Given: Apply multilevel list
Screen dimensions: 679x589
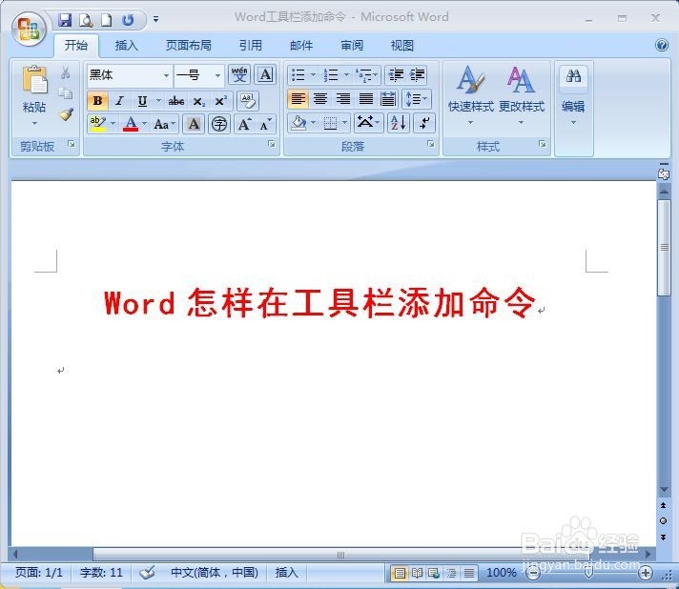Looking at the screenshot, I should [x=363, y=75].
